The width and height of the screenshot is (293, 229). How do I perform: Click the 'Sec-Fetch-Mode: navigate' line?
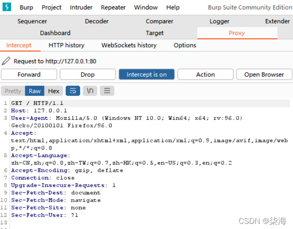(56, 200)
